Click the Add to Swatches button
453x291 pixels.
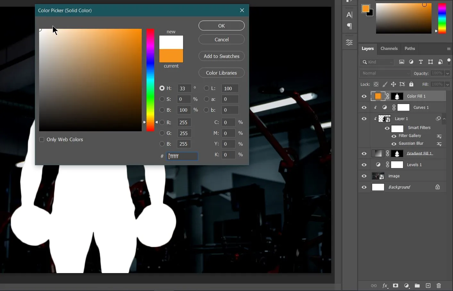click(222, 56)
